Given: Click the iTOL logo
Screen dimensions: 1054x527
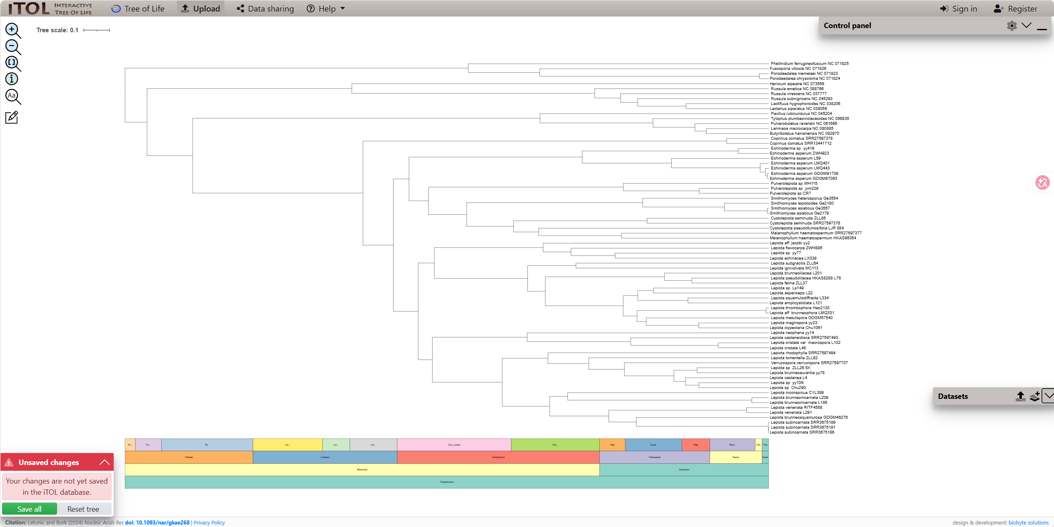Looking at the screenshot, I should click(50, 8).
